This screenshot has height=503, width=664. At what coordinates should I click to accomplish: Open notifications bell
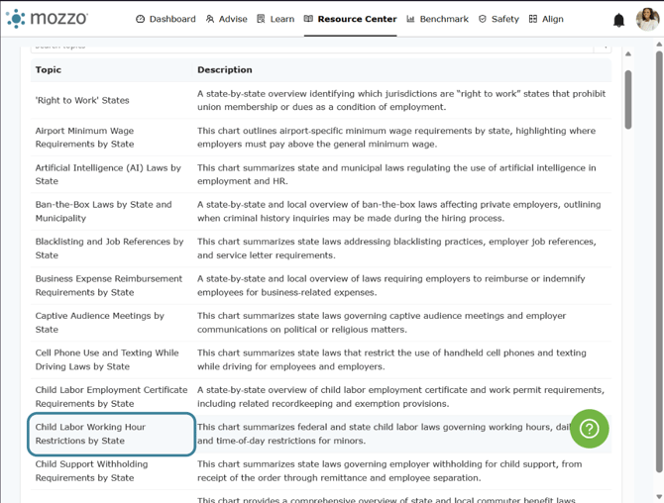(x=618, y=20)
